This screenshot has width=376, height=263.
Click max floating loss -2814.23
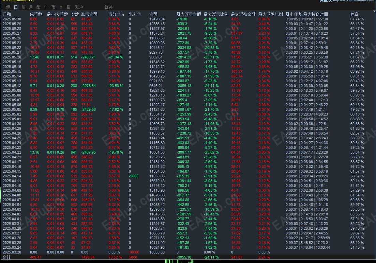(184, 57)
